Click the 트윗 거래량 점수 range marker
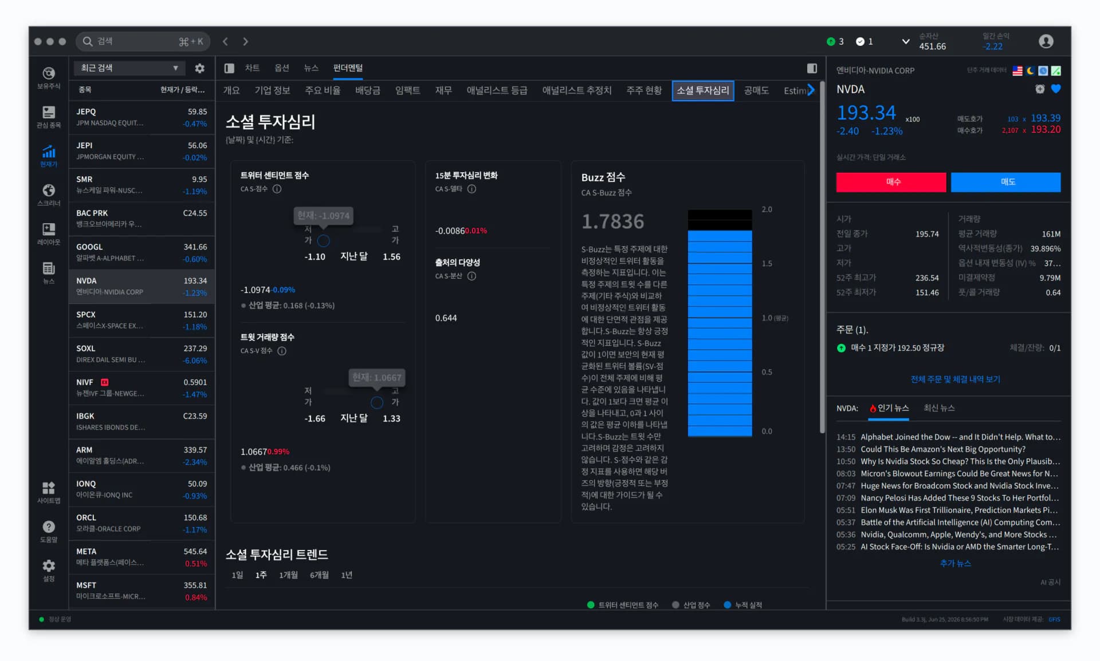 point(377,402)
